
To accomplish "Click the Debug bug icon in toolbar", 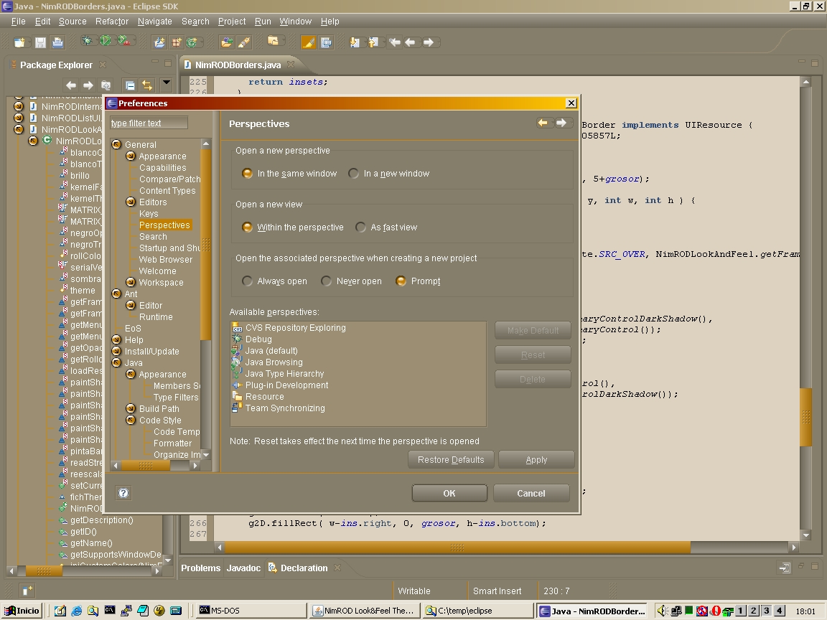I will point(88,42).
